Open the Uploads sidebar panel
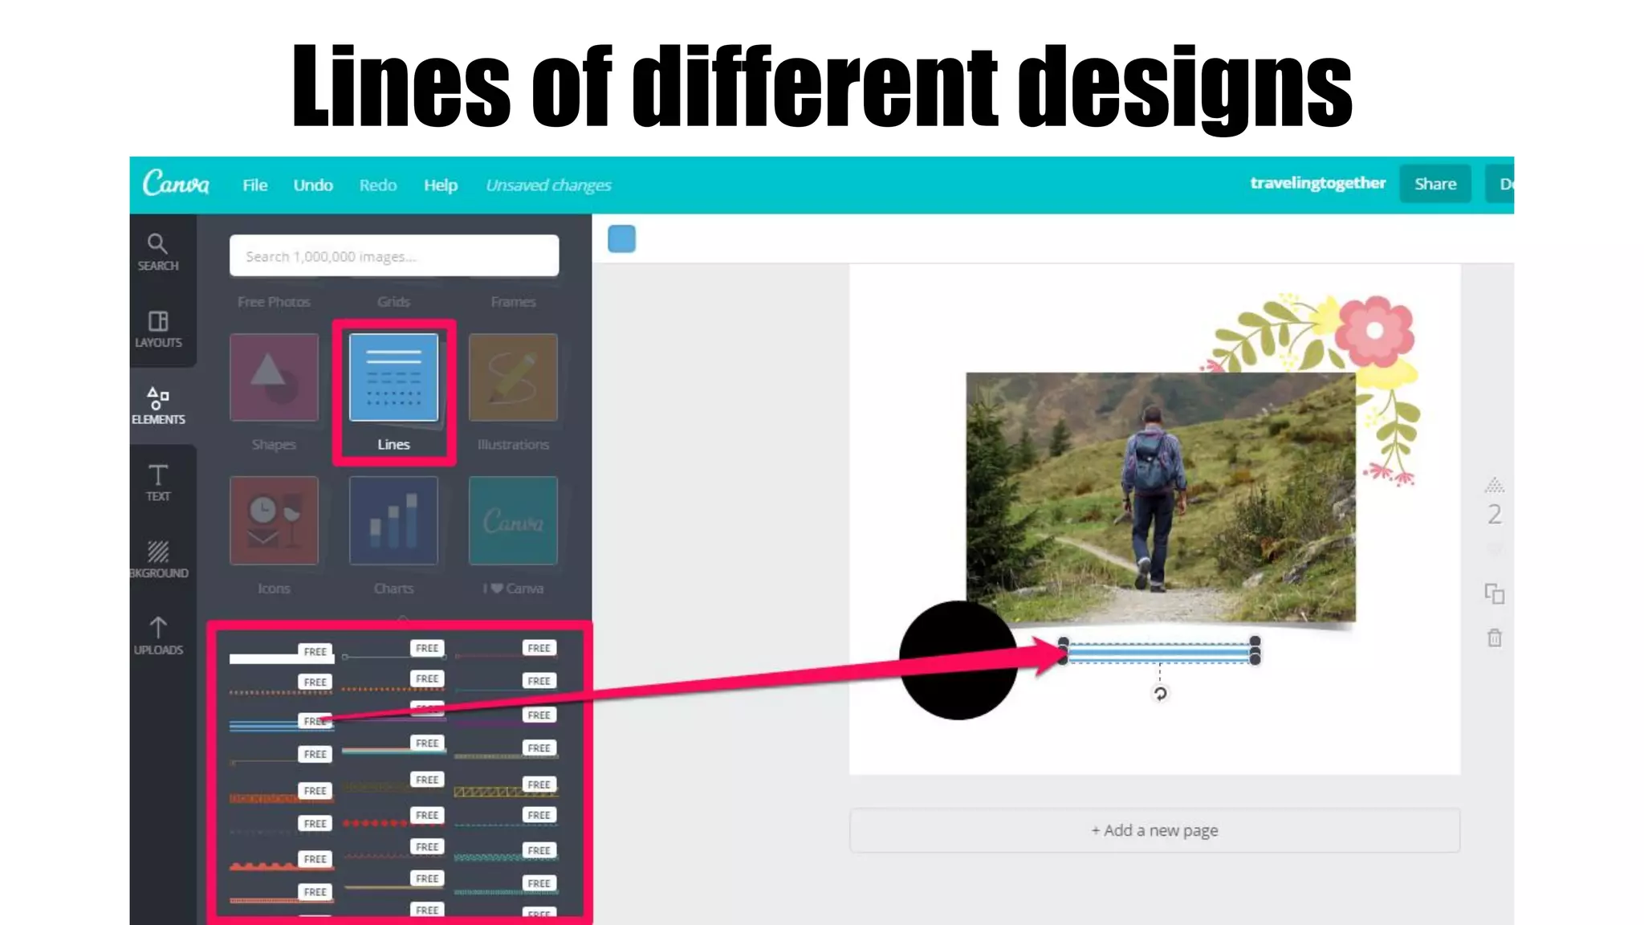This screenshot has height=925, width=1644. 158,636
